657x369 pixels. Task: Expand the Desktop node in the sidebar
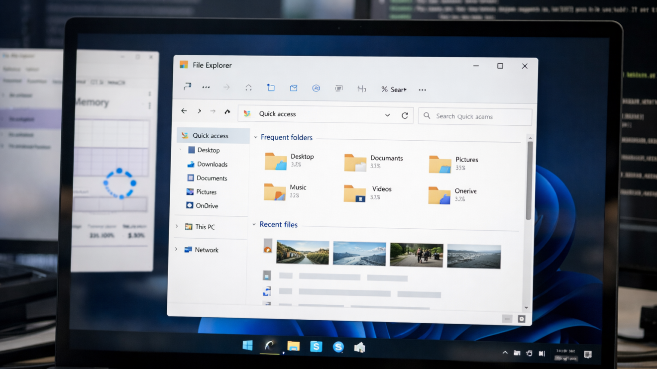[x=181, y=150]
